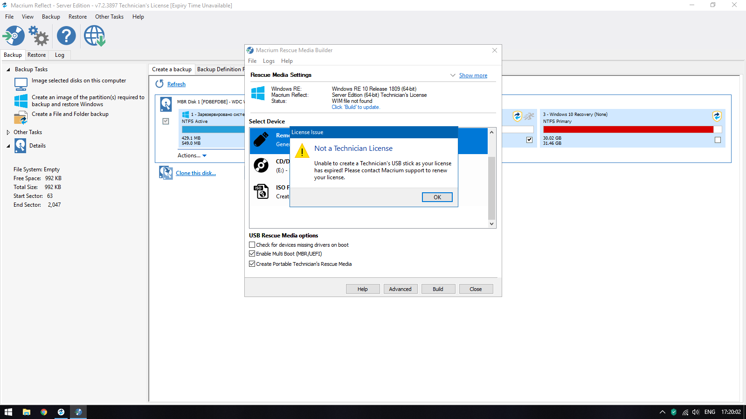This screenshot has width=746, height=419.
Task: Click the blue question mark help icon
Action: click(66, 36)
